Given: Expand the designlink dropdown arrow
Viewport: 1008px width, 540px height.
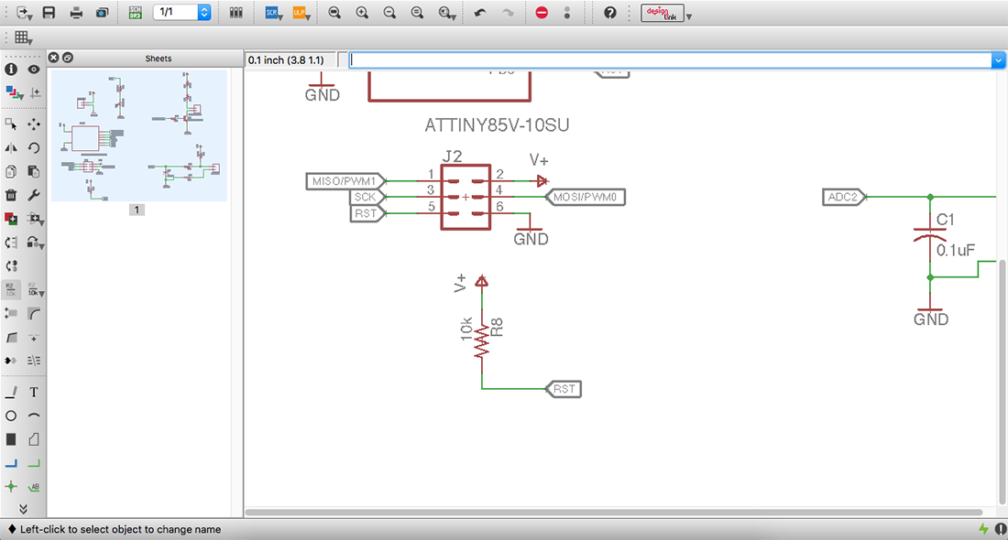Looking at the screenshot, I should [x=689, y=16].
